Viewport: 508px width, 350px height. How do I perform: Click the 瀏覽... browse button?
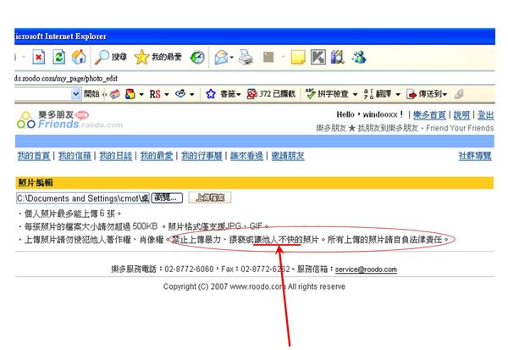point(167,197)
